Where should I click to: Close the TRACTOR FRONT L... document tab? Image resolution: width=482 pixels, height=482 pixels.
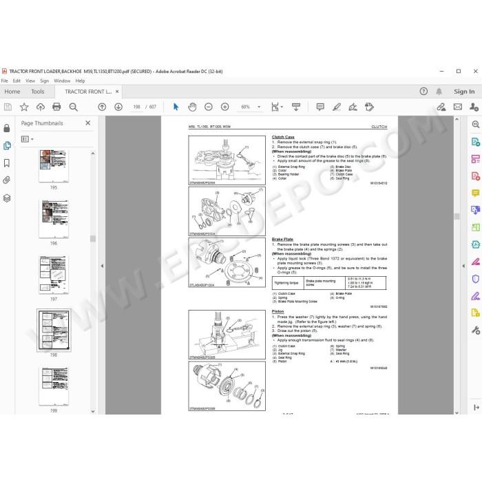point(117,92)
